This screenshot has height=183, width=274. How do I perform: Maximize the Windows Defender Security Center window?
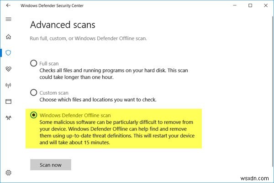coord(250,5)
